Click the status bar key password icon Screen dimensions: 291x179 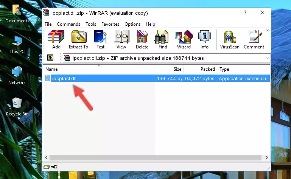54,167
